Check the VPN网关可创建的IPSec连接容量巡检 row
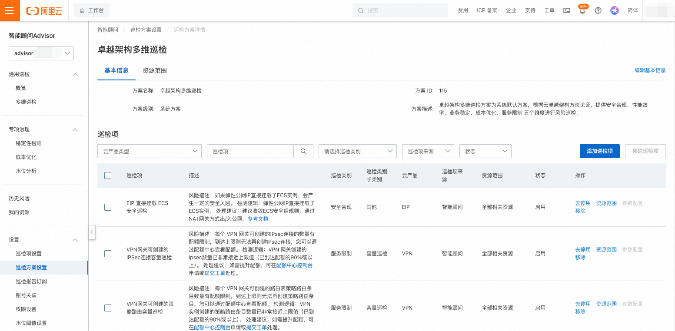Viewport: 675px width, 331px height. [108, 254]
